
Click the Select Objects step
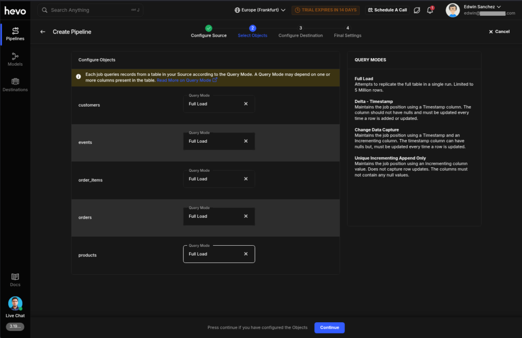[252, 32]
